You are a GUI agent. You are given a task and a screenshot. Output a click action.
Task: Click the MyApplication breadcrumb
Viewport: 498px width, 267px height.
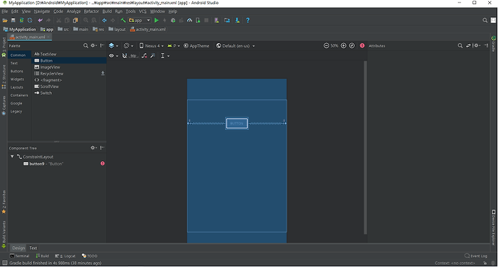[19, 29]
